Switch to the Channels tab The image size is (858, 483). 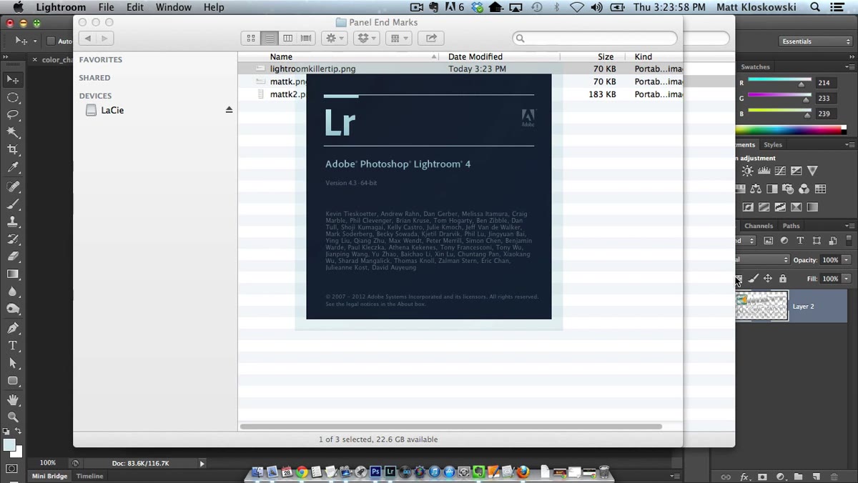(759, 226)
